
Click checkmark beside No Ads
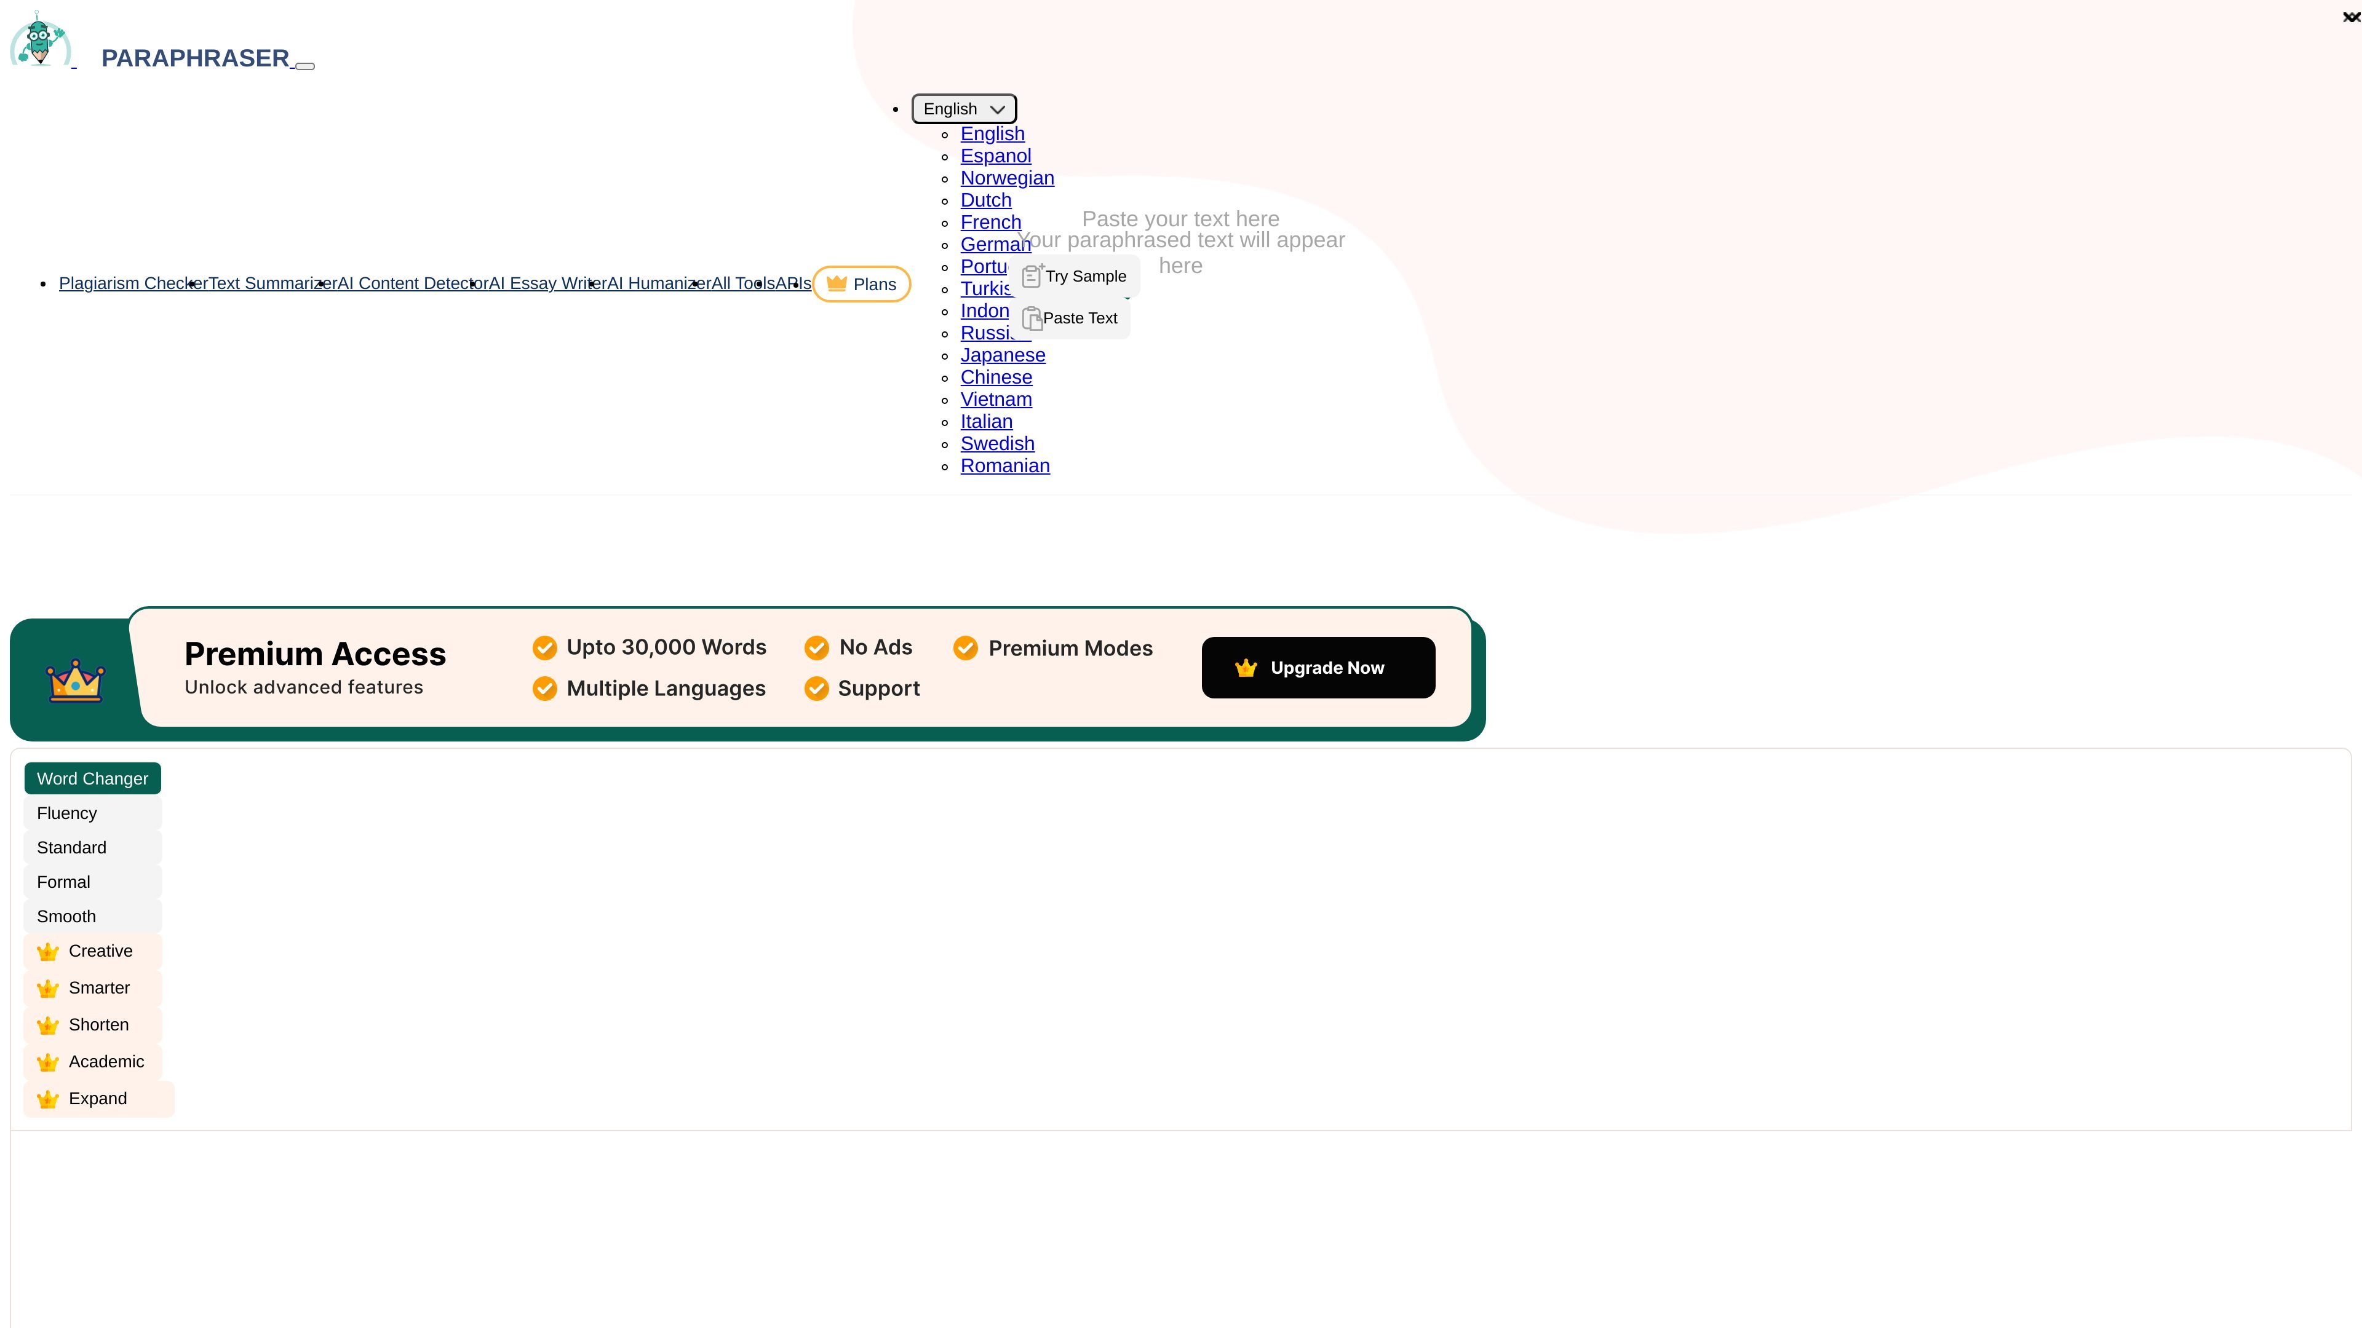coord(816,648)
